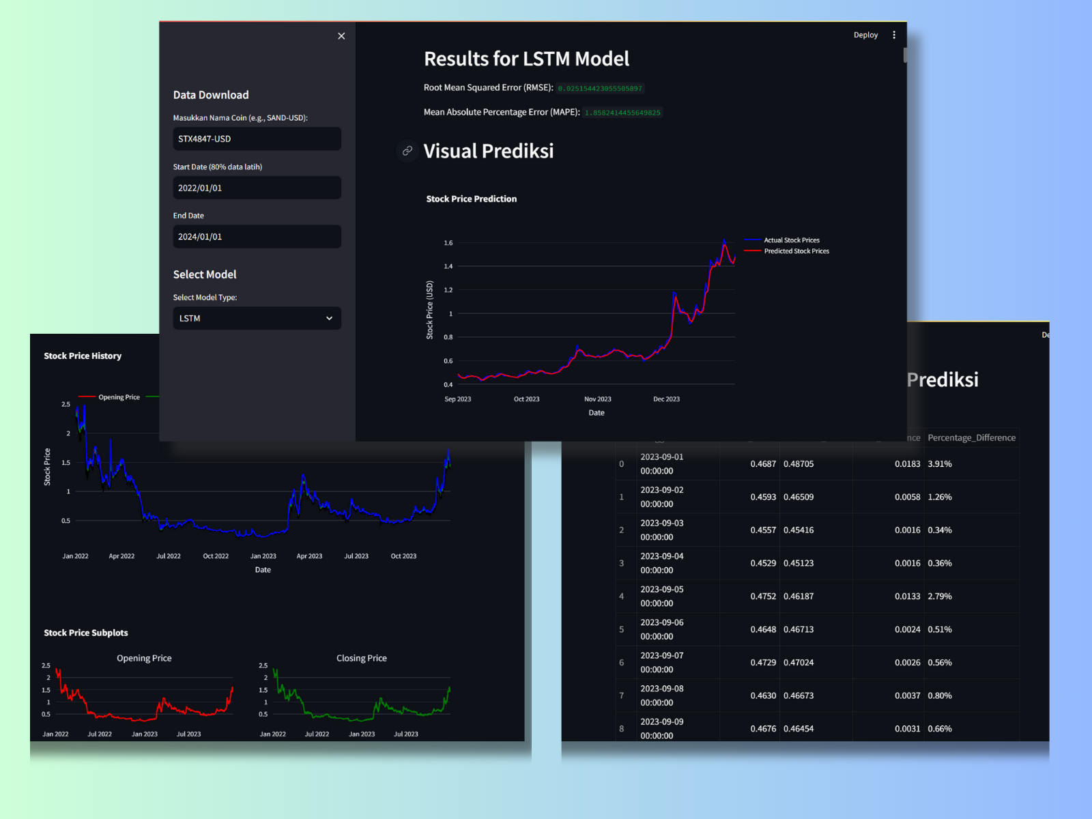The width and height of the screenshot is (1092, 819).
Task: Click the Data Download sidebar heading
Action: coord(211,95)
